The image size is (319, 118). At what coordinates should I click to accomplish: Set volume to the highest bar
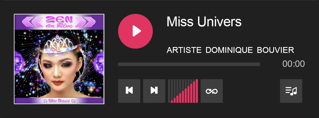197,91
